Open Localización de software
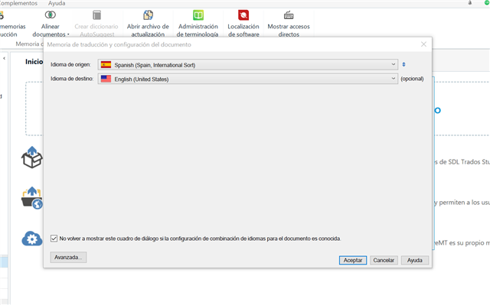 coord(243,24)
